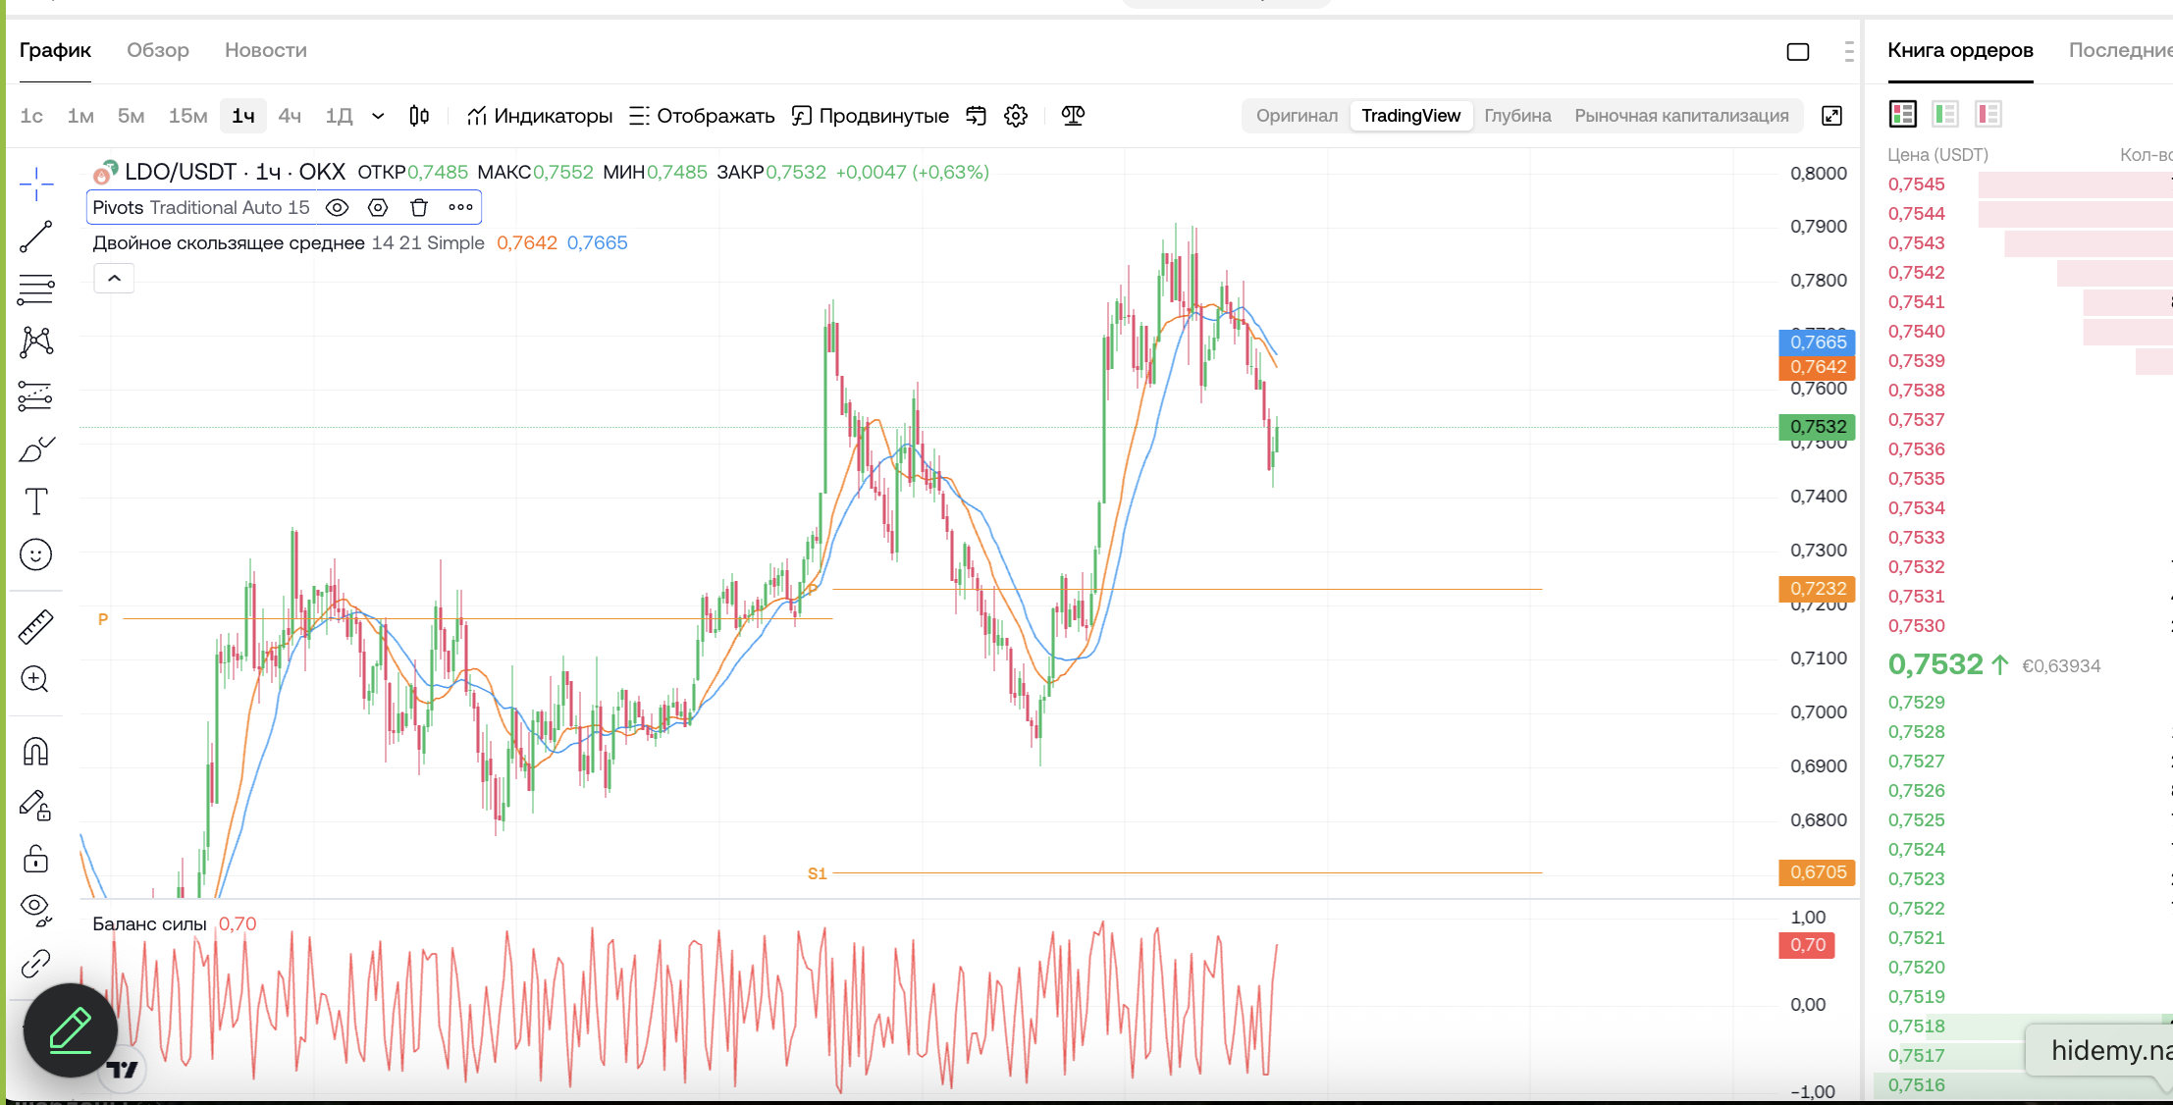Toggle Pivots indicator visibility eye
Viewport: 2173px width, 1105px height.
pos(337,207)
